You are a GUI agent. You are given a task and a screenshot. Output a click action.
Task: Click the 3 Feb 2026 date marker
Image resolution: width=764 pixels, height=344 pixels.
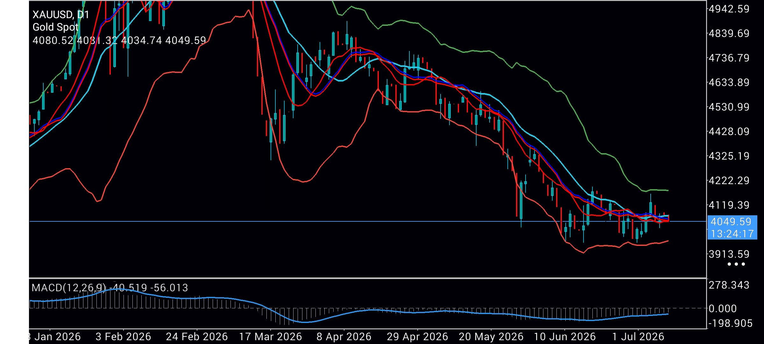(124, 337)
